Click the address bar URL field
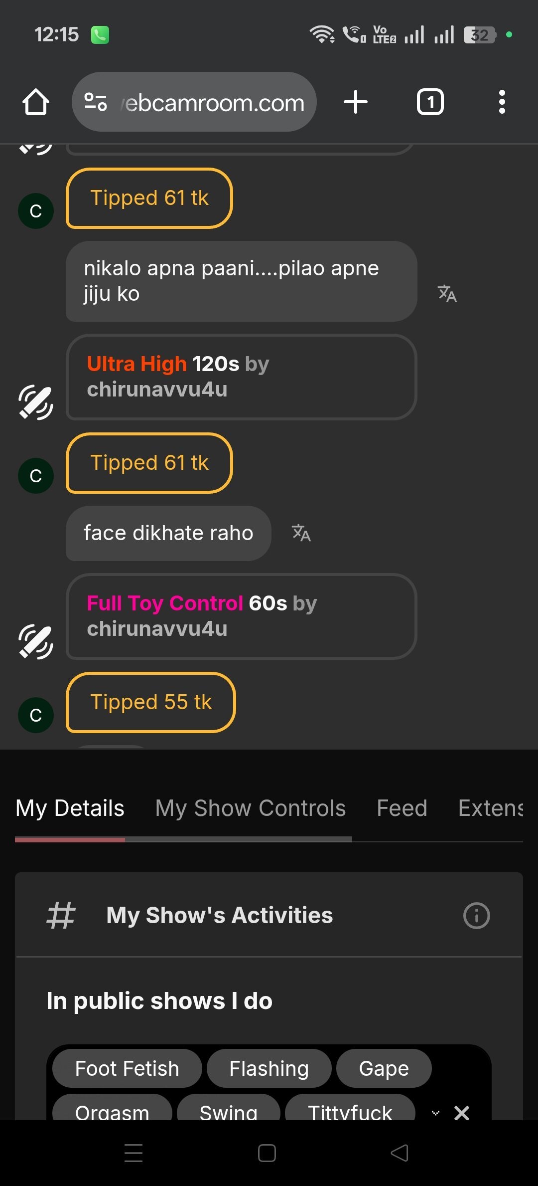This screenshot has height=1186, width=538. [214, 103]
